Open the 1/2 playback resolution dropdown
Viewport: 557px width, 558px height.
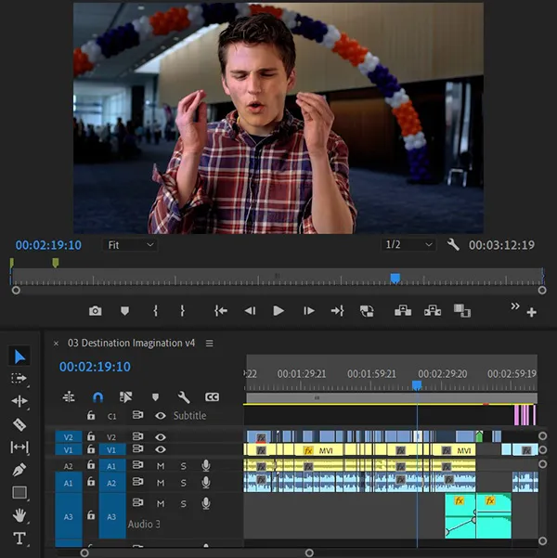(409, 245)
